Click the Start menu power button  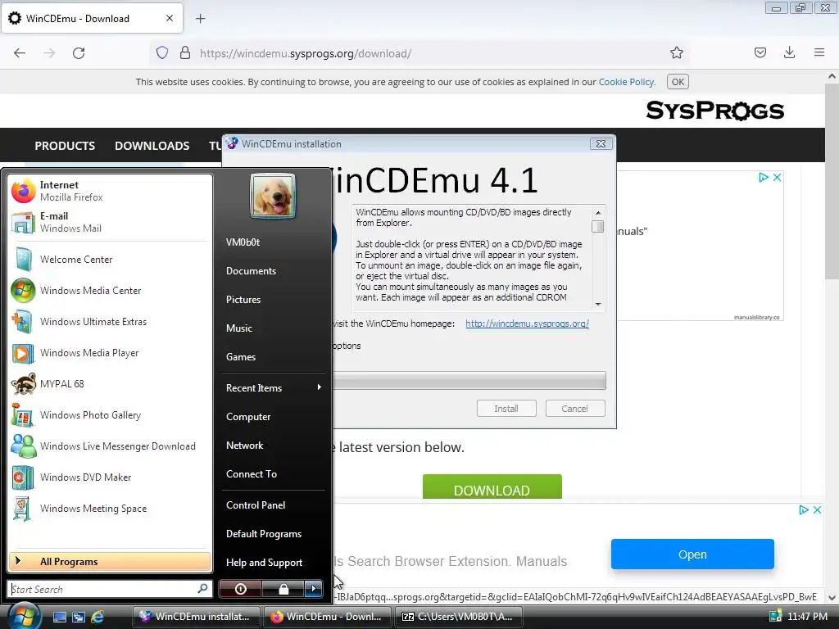[x=240, y=589]
